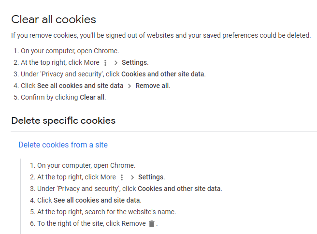The height and width of the screenshot is (234, 317).
Task: Click the 'Clear all cookies' heading
Action: [x=54, y=20]
